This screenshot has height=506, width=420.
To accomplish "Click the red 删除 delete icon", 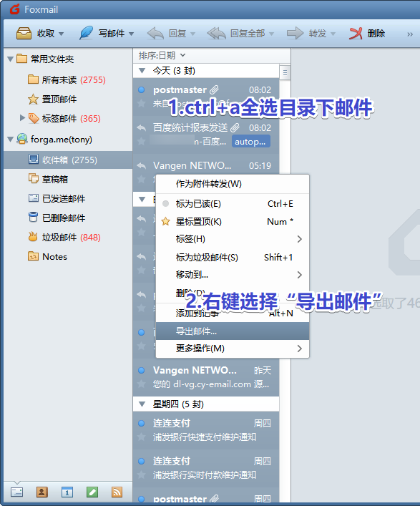I will coord(356,33).
